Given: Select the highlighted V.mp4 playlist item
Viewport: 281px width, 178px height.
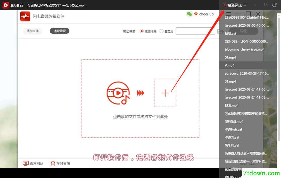Looking at the screenshot, I should tap(248, 66).
